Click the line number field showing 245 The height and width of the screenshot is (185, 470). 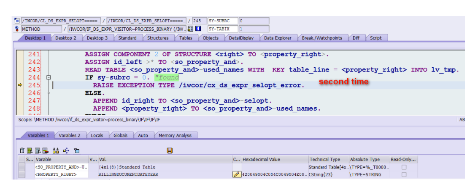(x=199, y=21)
